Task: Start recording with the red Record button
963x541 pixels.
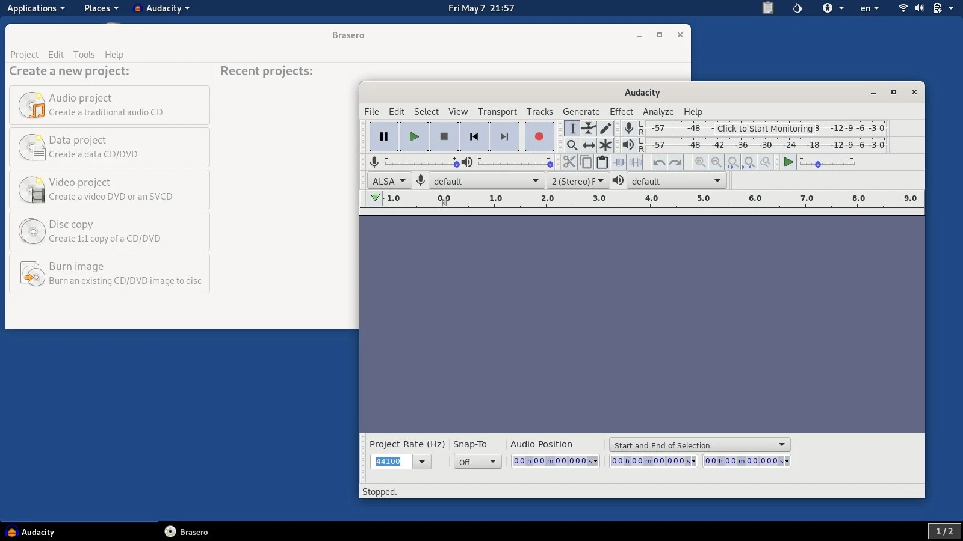Action: click(x=539, y=136)
